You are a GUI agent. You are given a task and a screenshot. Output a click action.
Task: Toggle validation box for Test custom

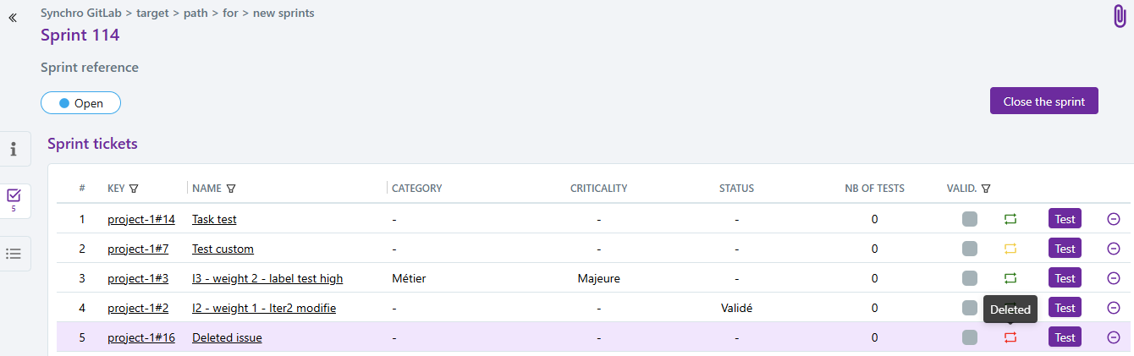point(970,249)
